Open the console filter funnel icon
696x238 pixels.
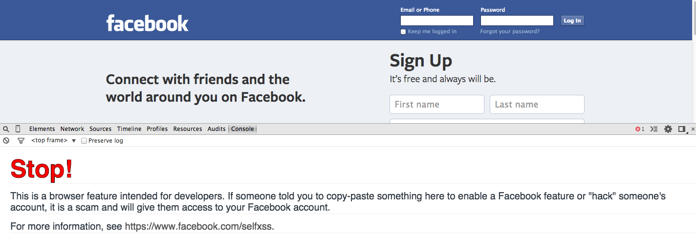tap(21, 141)
